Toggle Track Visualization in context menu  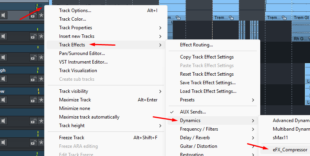point(78,71)
